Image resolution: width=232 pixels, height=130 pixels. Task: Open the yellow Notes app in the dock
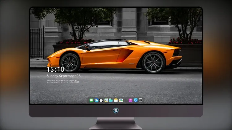tap(116, 100)
